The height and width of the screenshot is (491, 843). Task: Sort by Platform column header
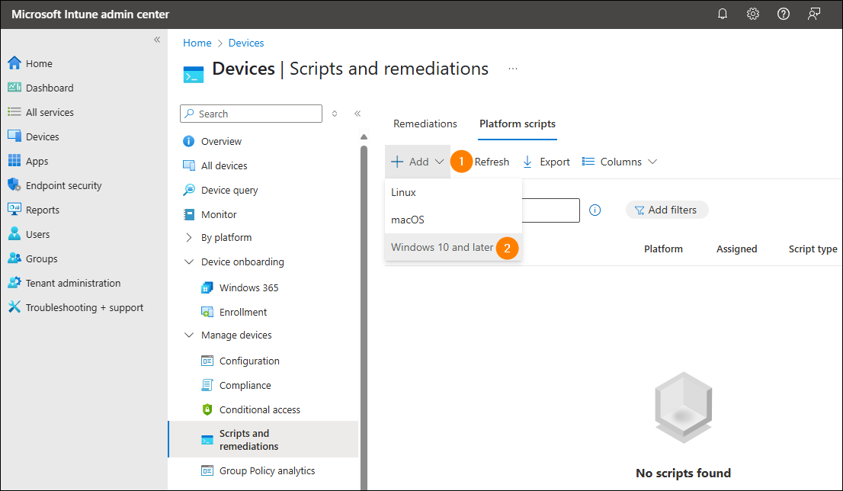click(x=663, y=249)
